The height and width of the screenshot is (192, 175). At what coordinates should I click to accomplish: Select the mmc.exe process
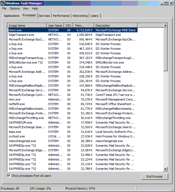click(73, 99)
